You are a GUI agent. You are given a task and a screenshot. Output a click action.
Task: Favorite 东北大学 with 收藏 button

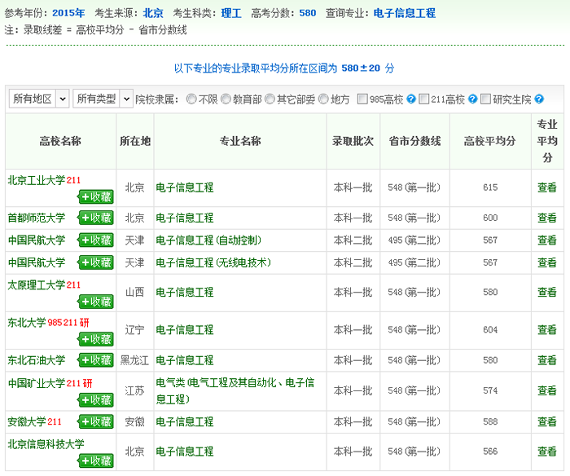coord(95,340)
